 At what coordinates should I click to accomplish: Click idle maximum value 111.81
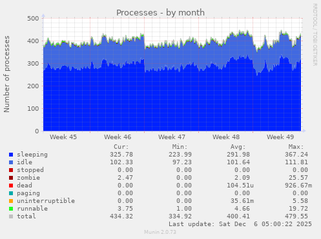[x=296, y=162]
